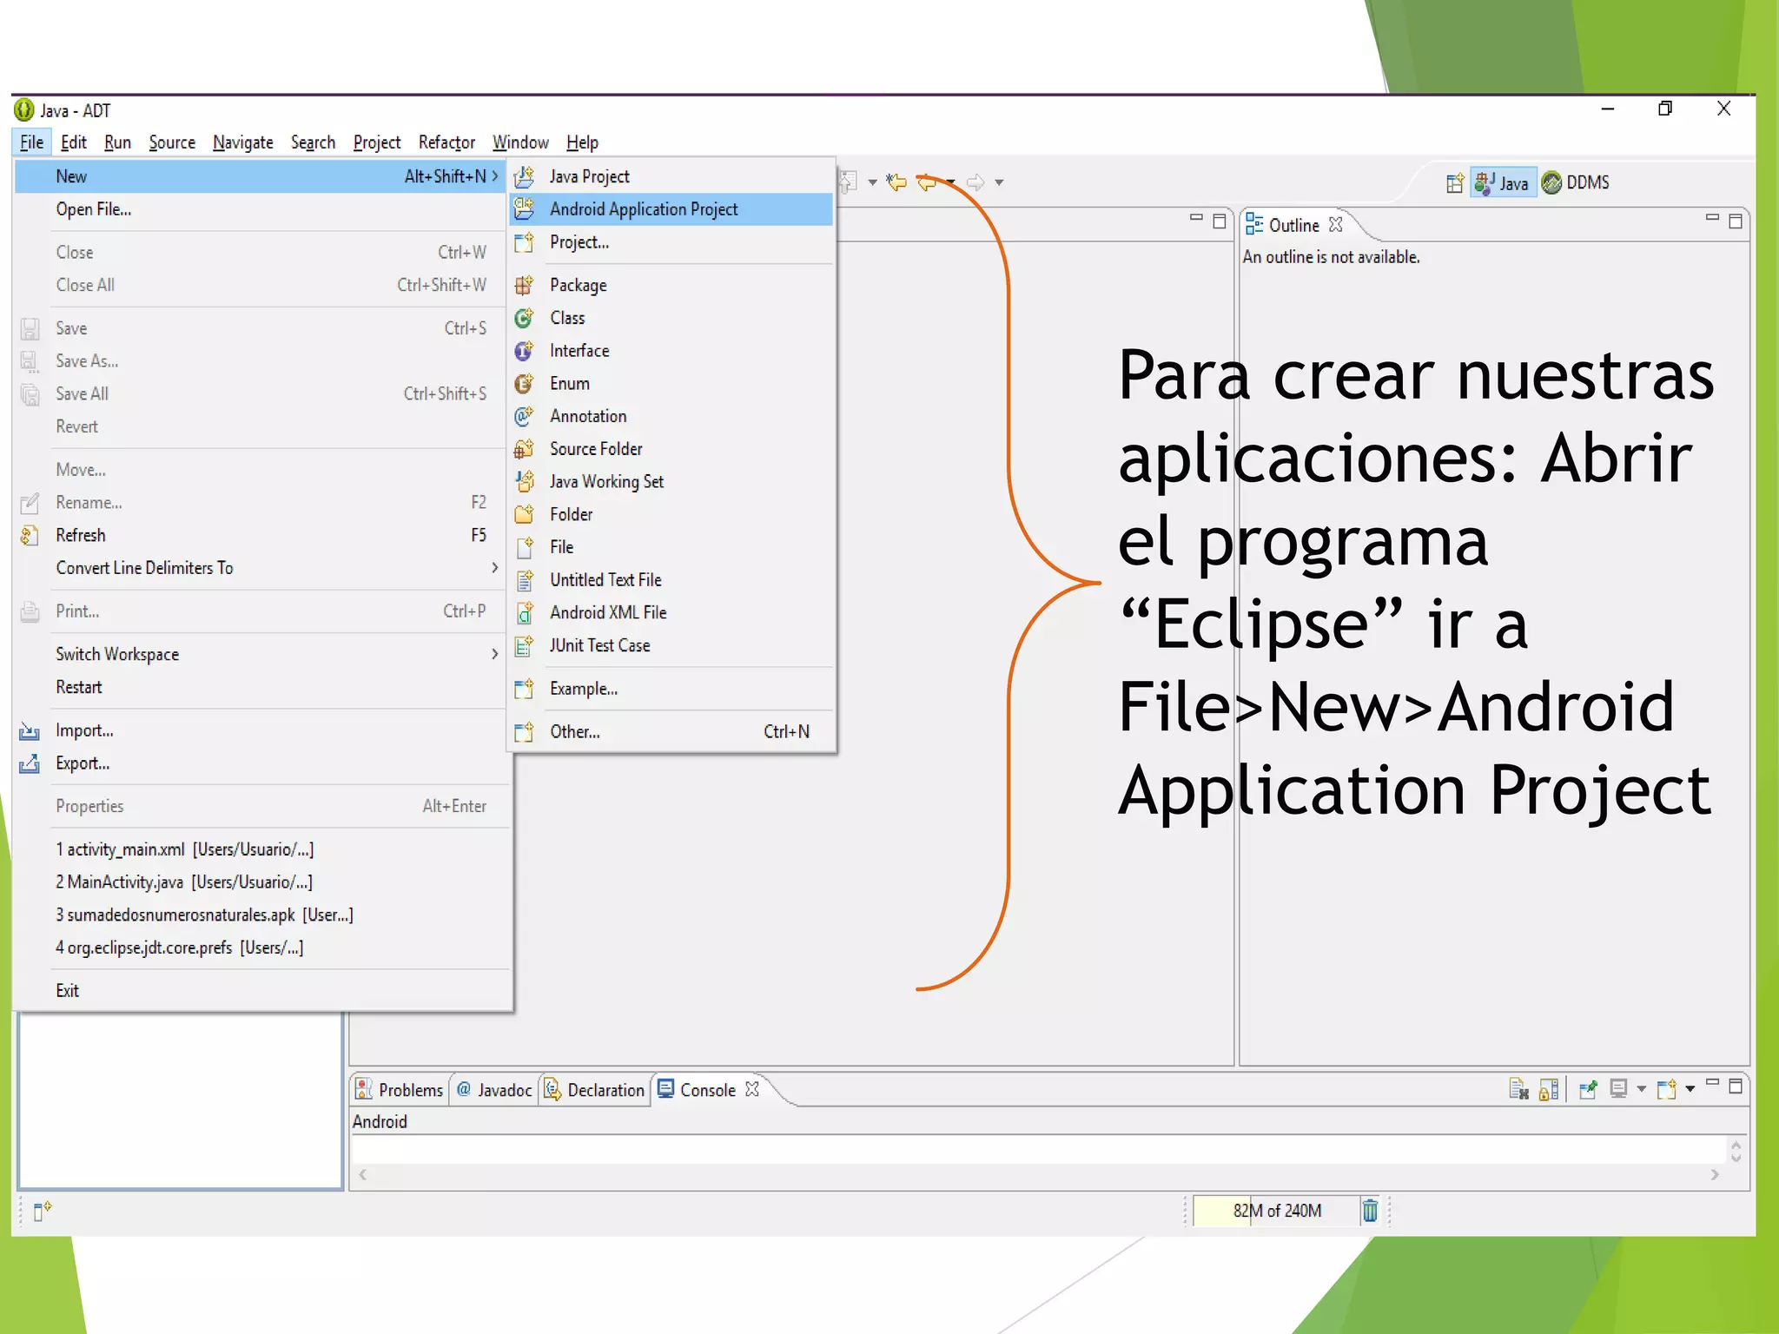This screenshot has width=1779, height=1334.
Task: Click the Display Selected Console icon
Action: [1619, 1089]
